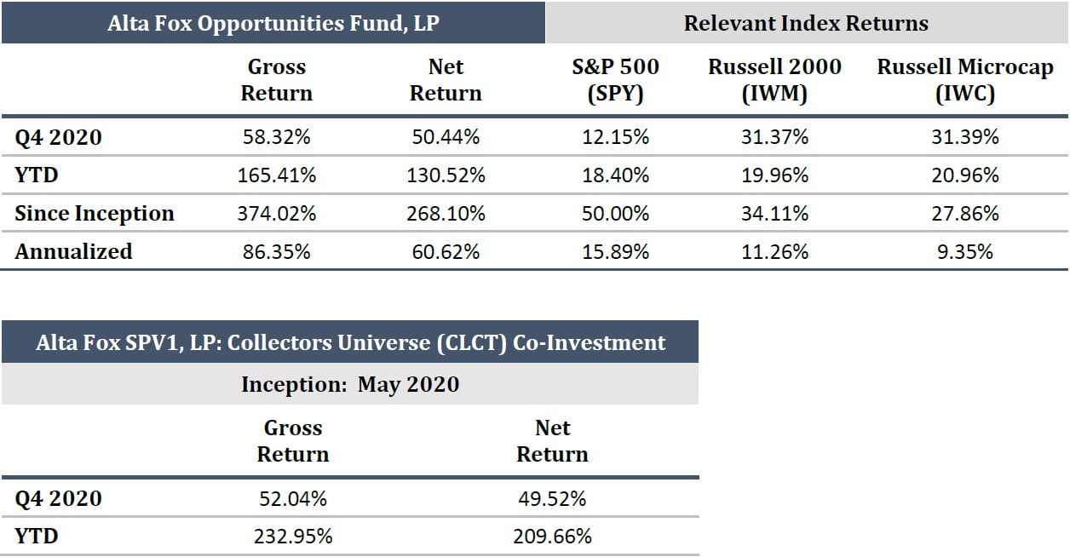Select the 268.10% net return cell

tap(446, 214)
